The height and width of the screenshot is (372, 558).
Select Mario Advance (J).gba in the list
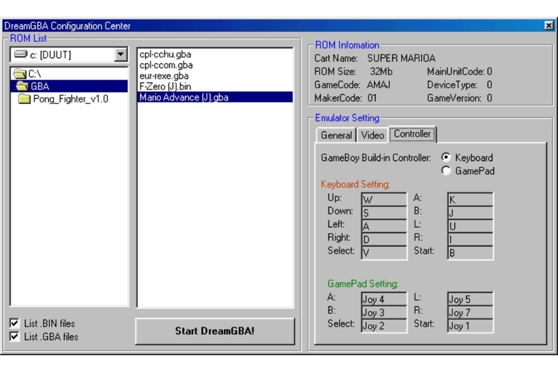tap(215, 97)
